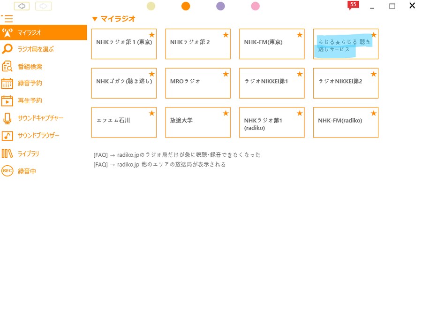422x322 pixels.
Task: Toggle favorite star on ラジオNIKKEI第1
Action: click(300, 74)
